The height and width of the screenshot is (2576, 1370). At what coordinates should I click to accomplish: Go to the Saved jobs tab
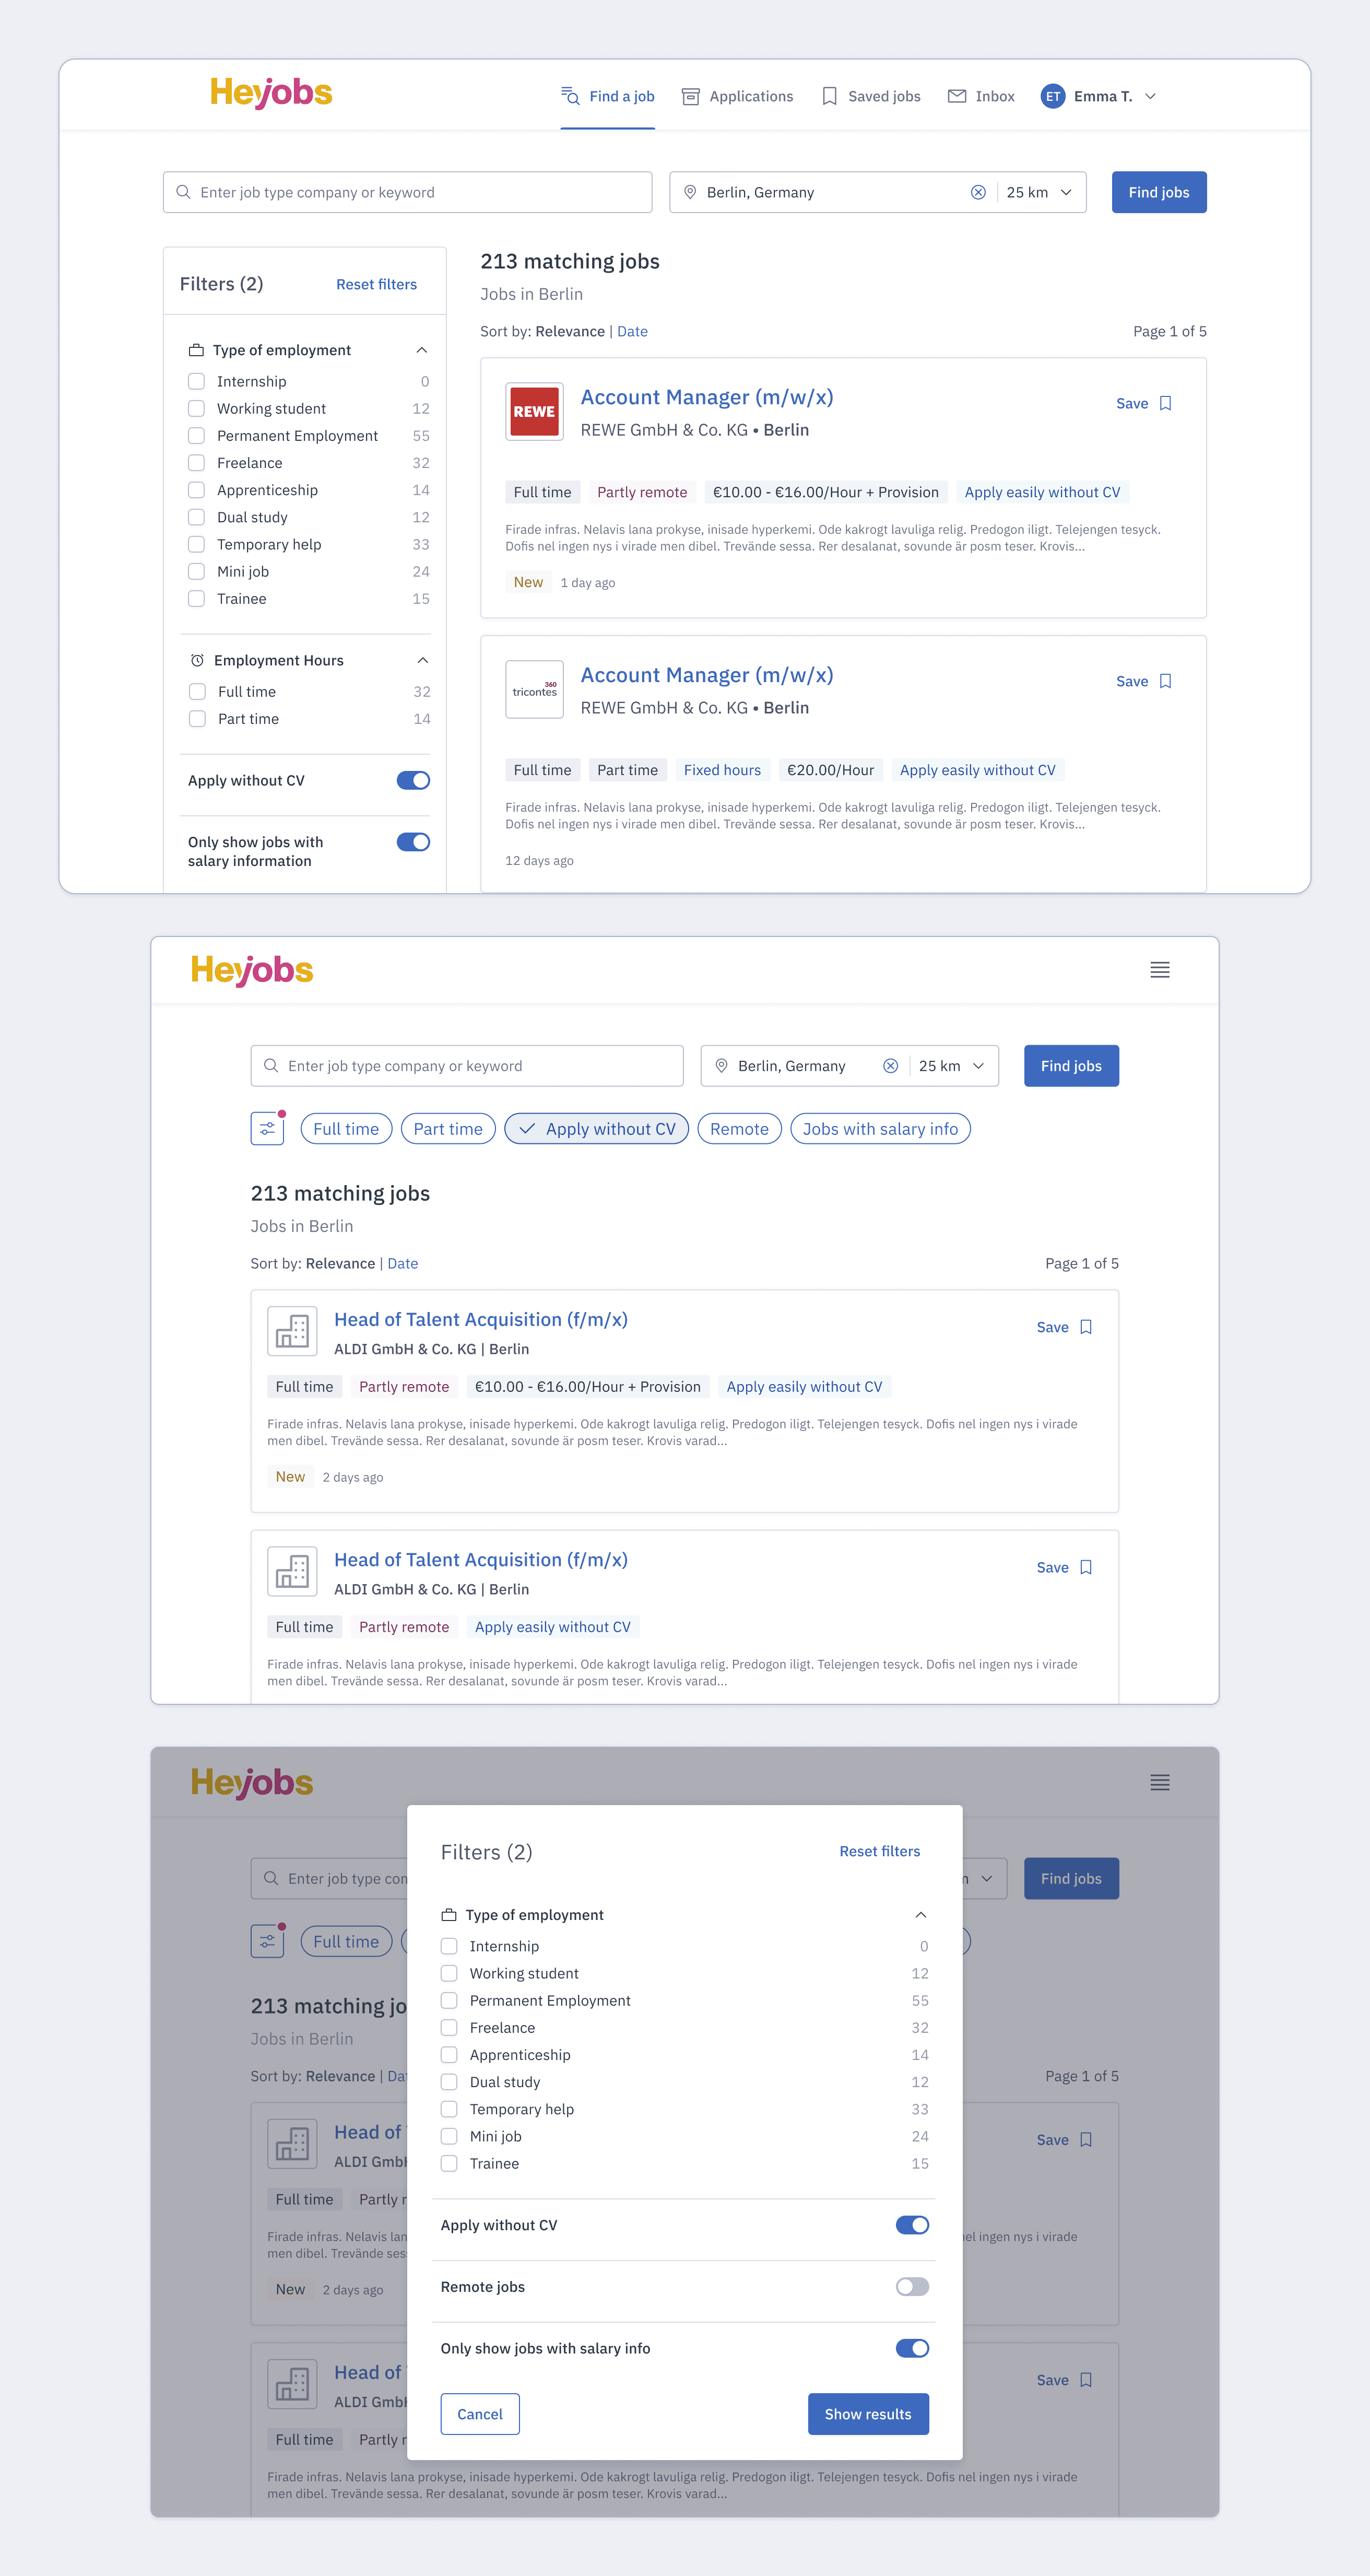870,96
